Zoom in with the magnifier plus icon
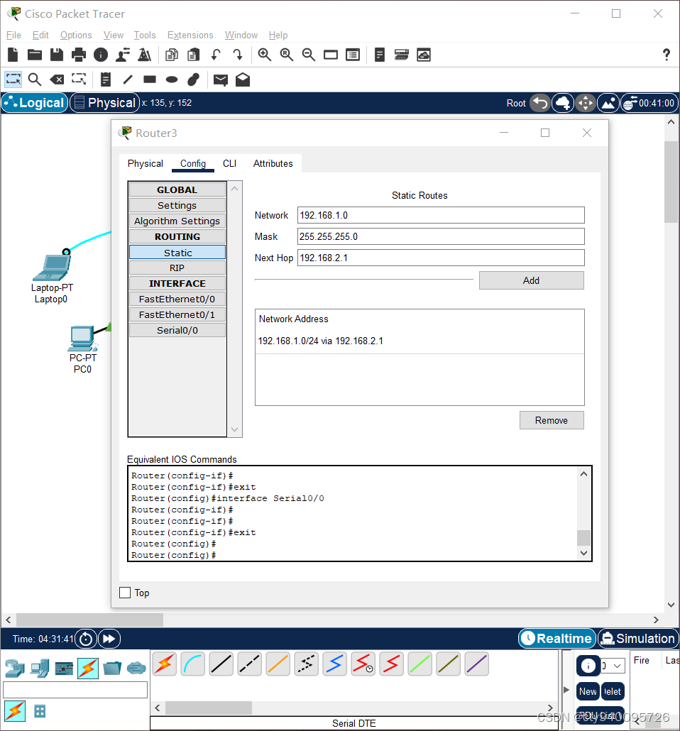 (x=265, y=55)
